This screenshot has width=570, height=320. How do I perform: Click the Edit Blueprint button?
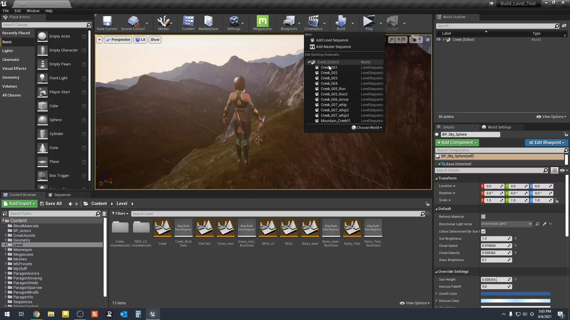[x=546, y=143]
